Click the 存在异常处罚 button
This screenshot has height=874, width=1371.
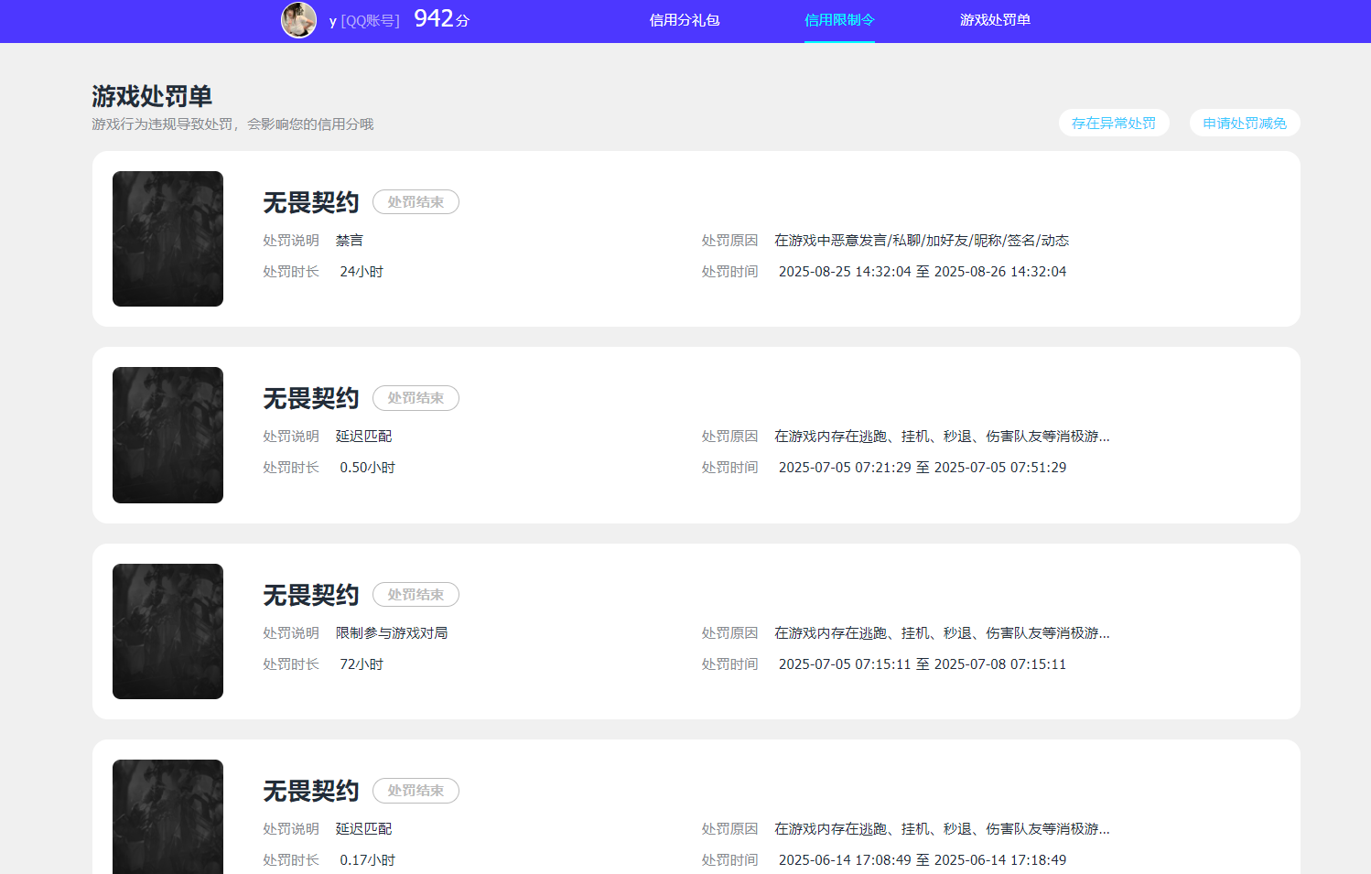click(1114, 123)
